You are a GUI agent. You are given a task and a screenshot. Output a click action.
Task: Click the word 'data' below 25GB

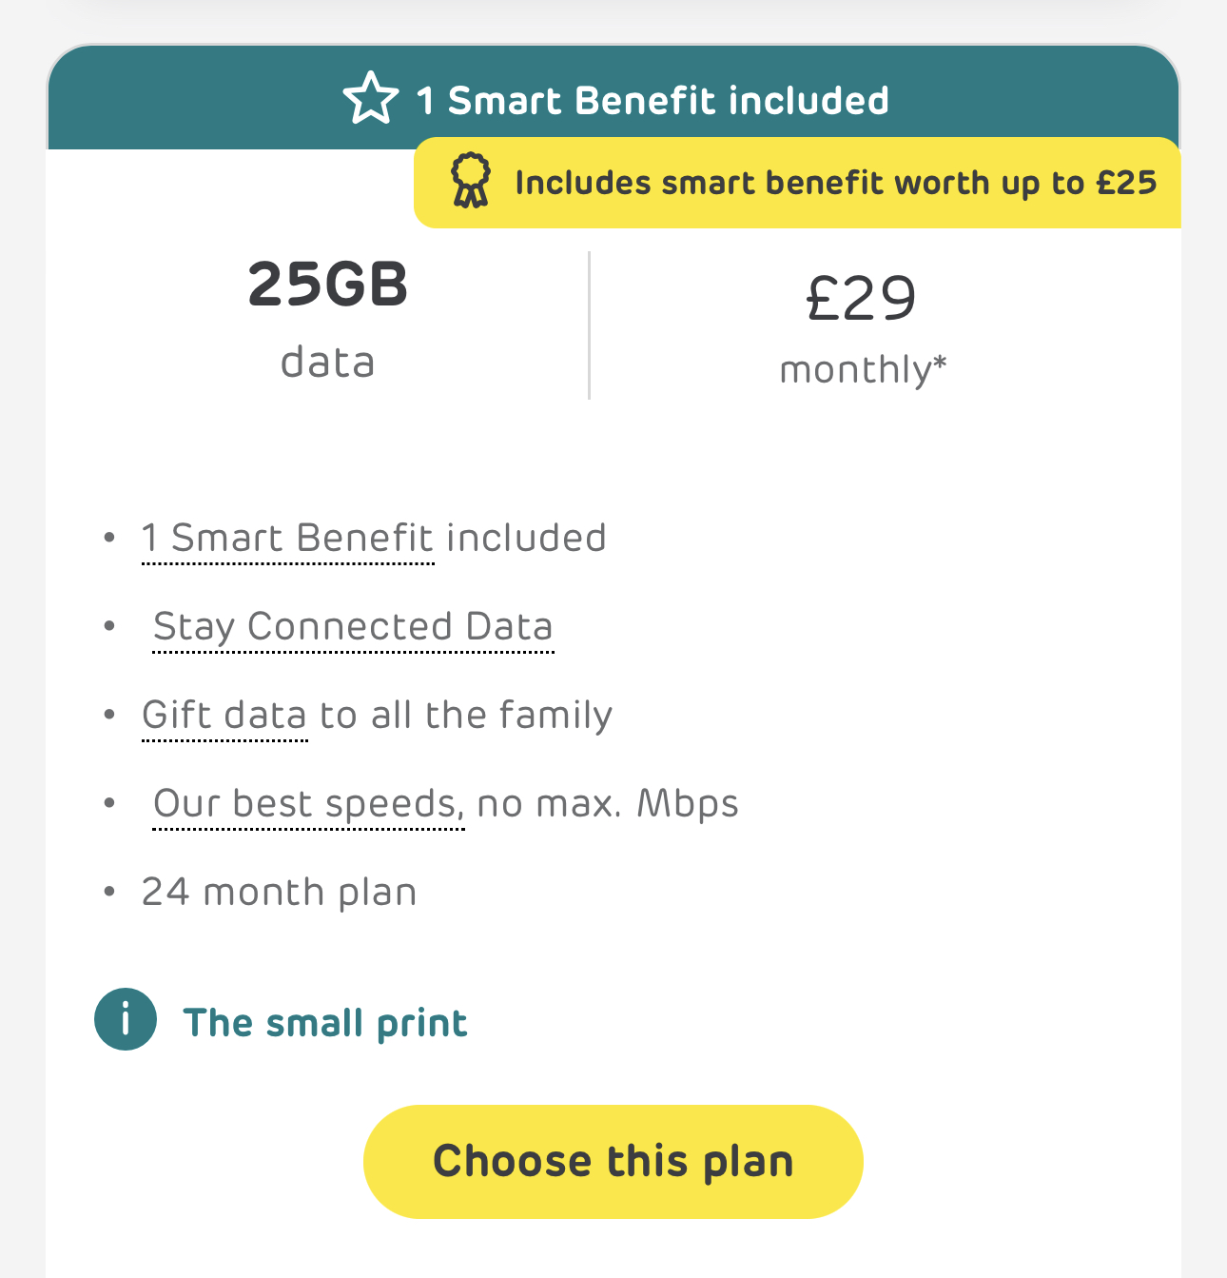click(x=328, y=363)
